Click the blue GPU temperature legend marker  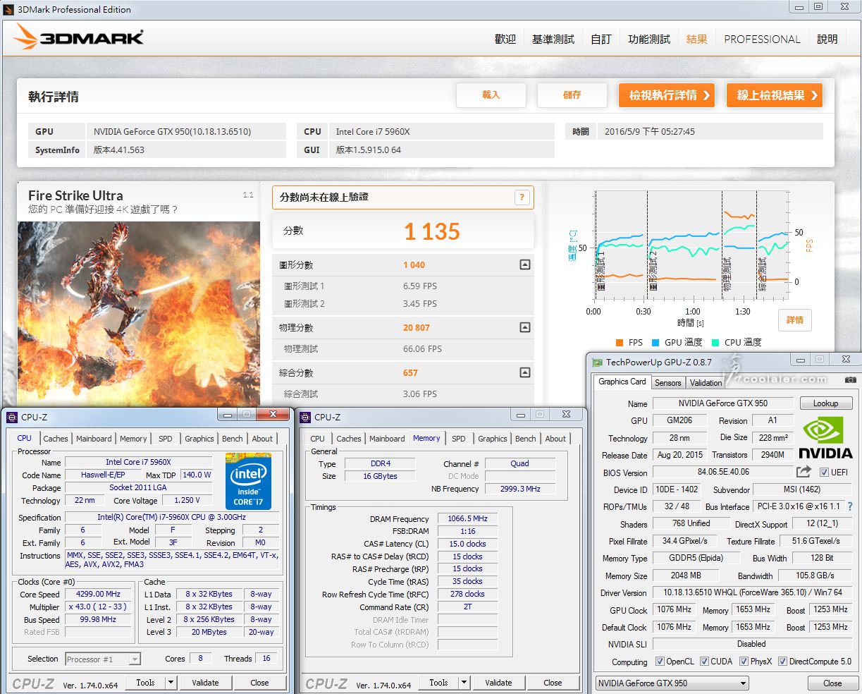pos(655,343)
